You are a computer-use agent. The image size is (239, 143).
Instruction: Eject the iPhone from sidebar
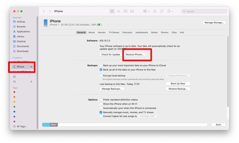31,66
